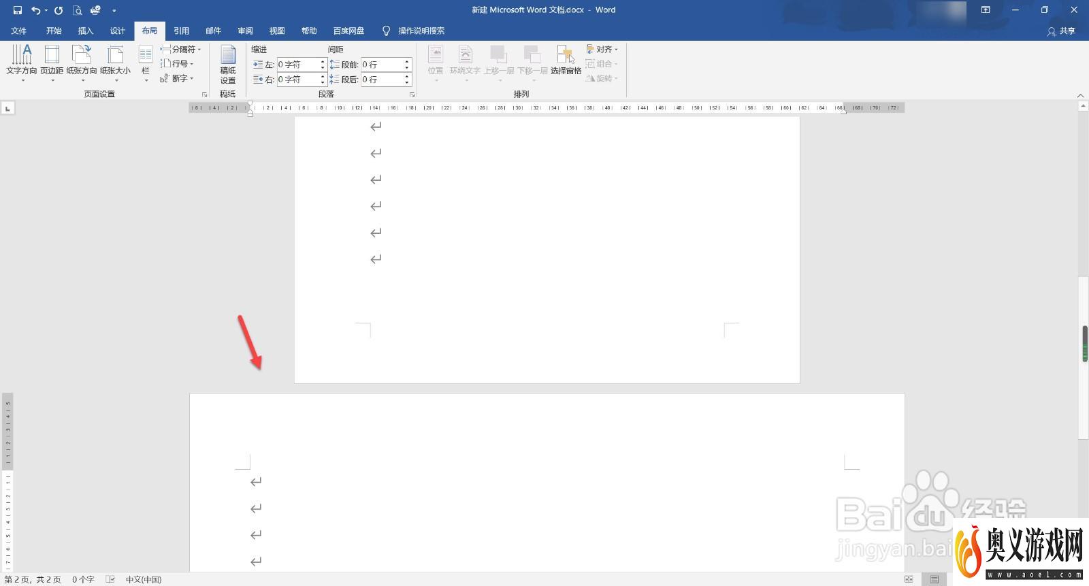Click the word count 0个字 status

click(83, 580)
